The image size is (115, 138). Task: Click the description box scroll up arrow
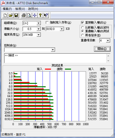(108, 56)
